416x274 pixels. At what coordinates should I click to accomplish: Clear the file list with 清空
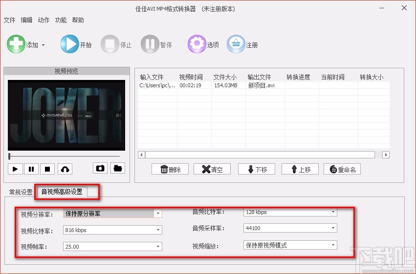click(212, 169)
